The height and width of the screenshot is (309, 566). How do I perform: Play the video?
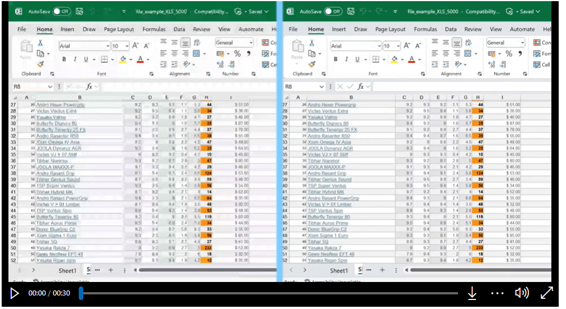pyautogui.click(x=15, y=293)
